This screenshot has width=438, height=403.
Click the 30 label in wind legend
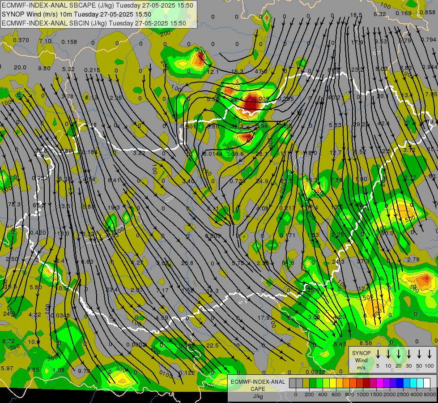coord(408,366)
